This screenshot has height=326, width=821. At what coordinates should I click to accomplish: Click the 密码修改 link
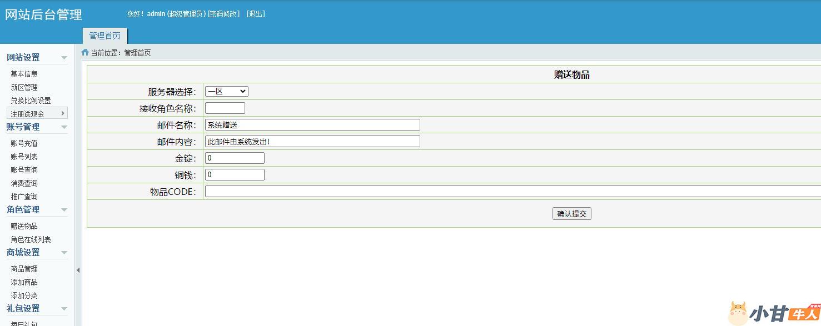(x=223, y=14)
